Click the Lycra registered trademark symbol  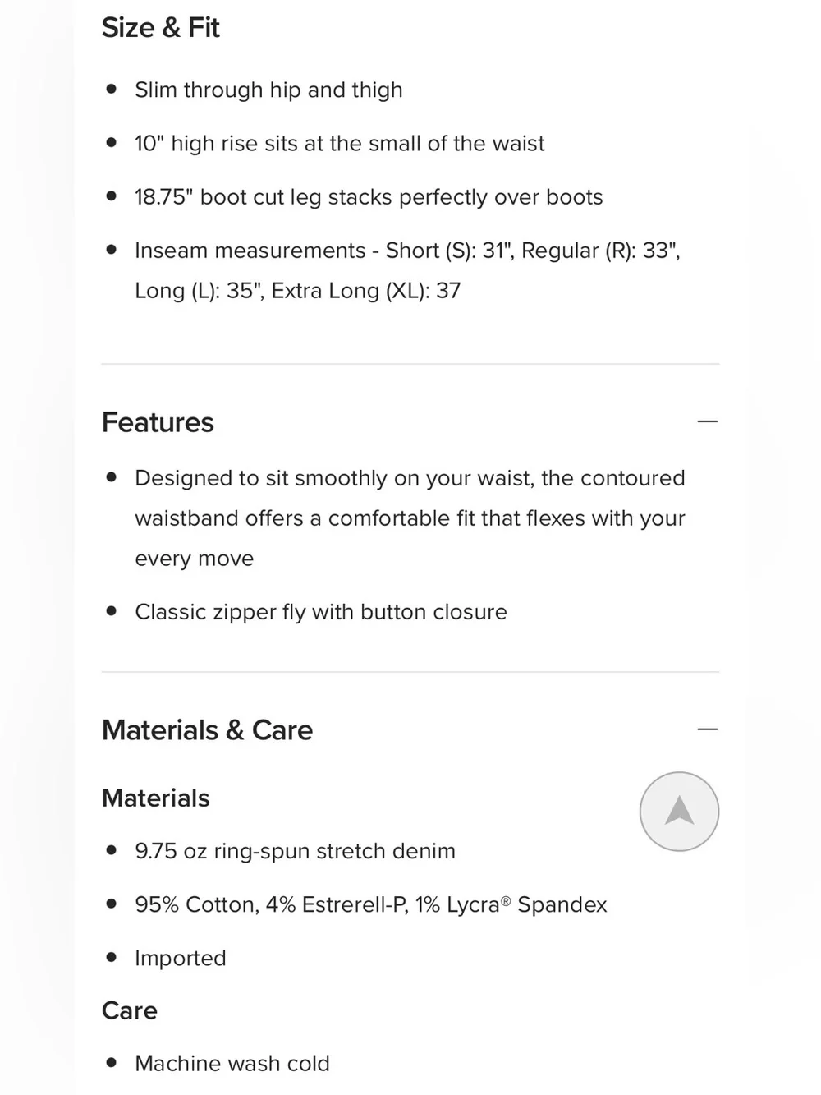(506, 900)
